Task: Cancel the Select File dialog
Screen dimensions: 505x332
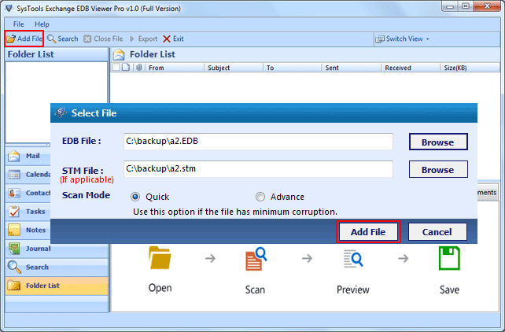Action: coord(437,232)
